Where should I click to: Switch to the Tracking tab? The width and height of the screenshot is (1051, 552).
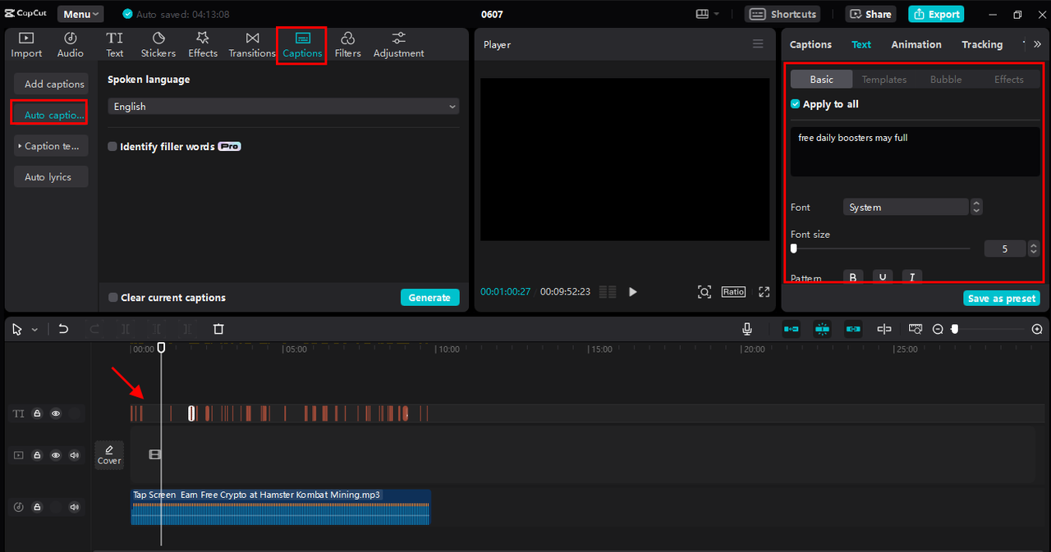pyautogui.click(x=982, y=44)
